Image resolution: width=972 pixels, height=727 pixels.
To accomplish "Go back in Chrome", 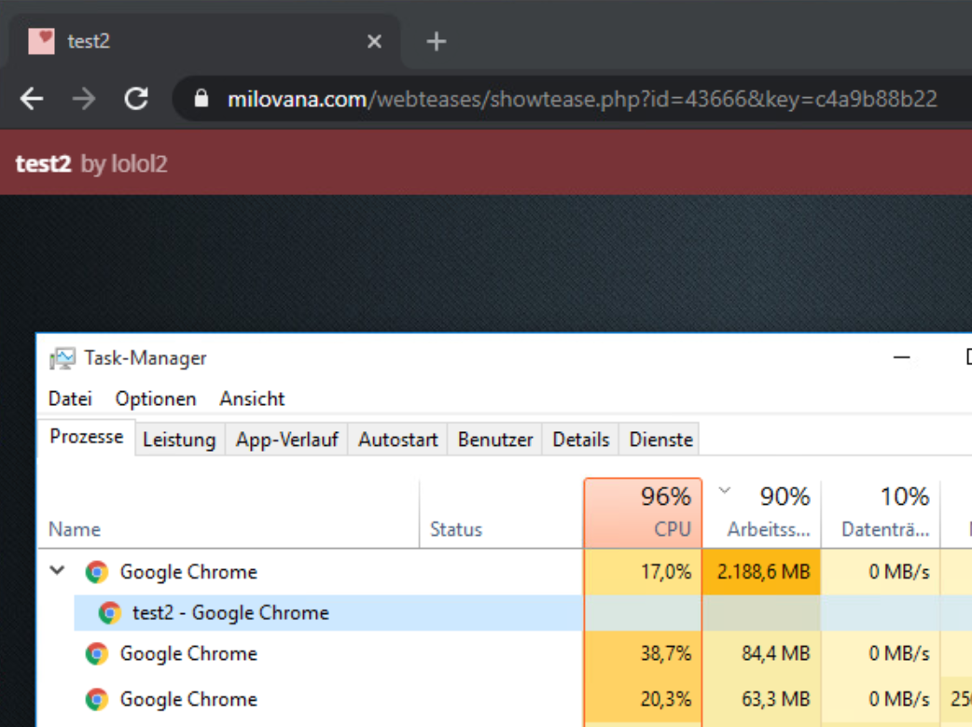I will [32, 98].
